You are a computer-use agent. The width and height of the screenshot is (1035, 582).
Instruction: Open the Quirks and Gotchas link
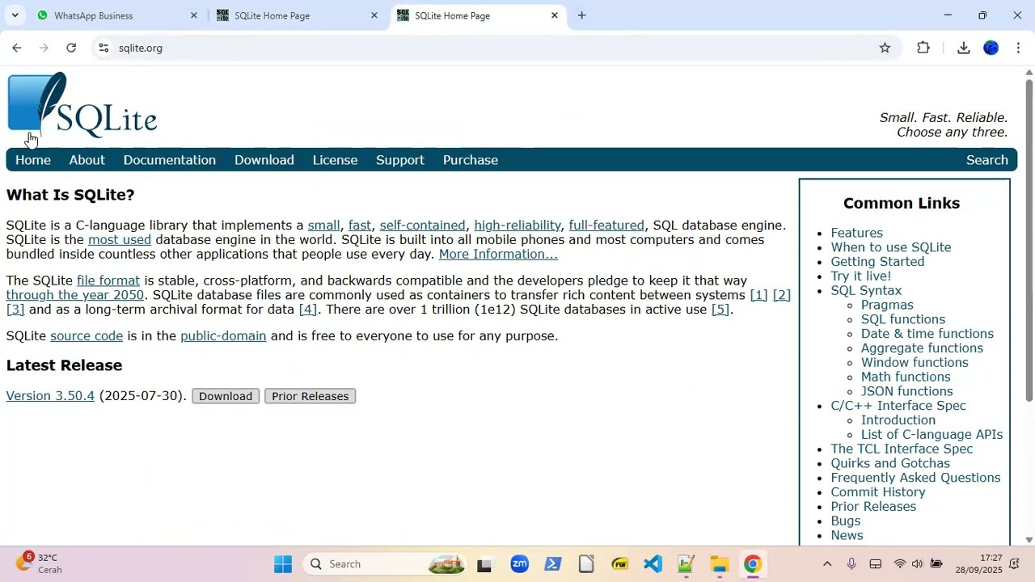click(x=890, y=463)
